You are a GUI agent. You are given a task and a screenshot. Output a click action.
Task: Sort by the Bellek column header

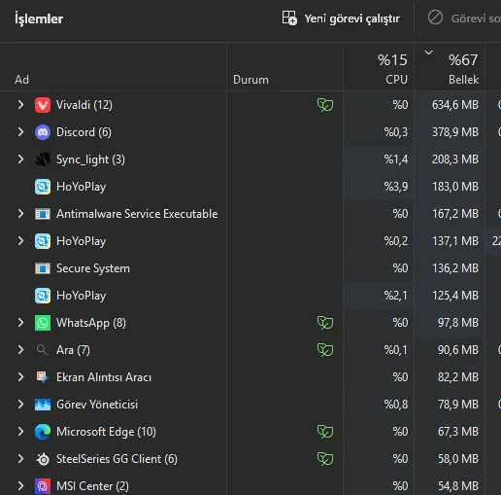coord(450,67)
